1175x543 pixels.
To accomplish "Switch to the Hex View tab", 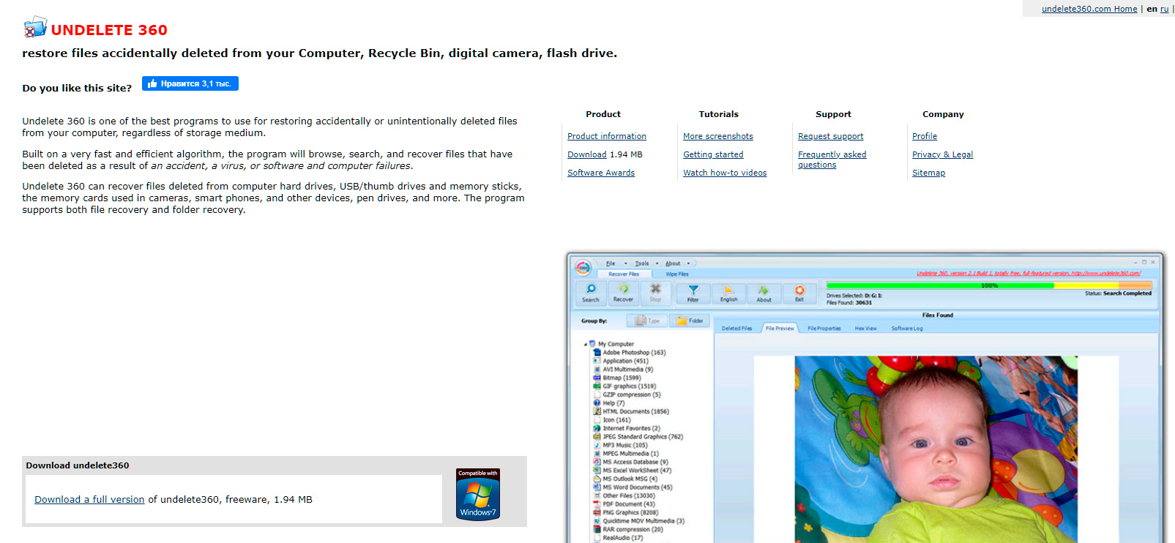I will click(865, 329).
